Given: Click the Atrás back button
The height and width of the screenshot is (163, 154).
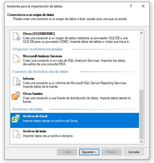Looking at the screenshot, I should [x=67, y=152].
